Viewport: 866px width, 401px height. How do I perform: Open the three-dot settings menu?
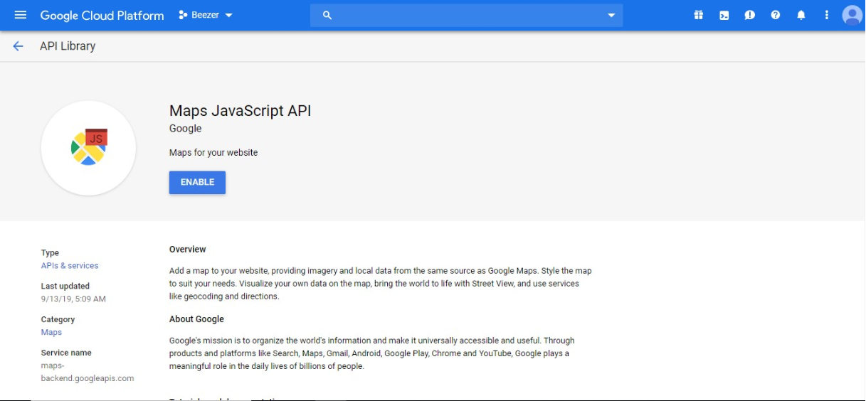(x=826, y=15)
